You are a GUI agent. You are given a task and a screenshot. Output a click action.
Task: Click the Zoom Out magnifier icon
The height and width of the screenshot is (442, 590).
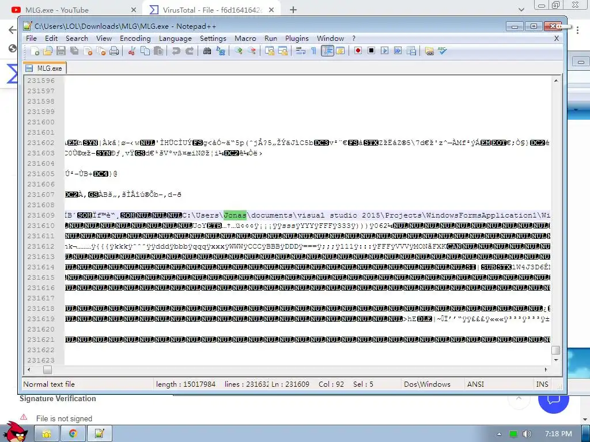click(252, 51)
